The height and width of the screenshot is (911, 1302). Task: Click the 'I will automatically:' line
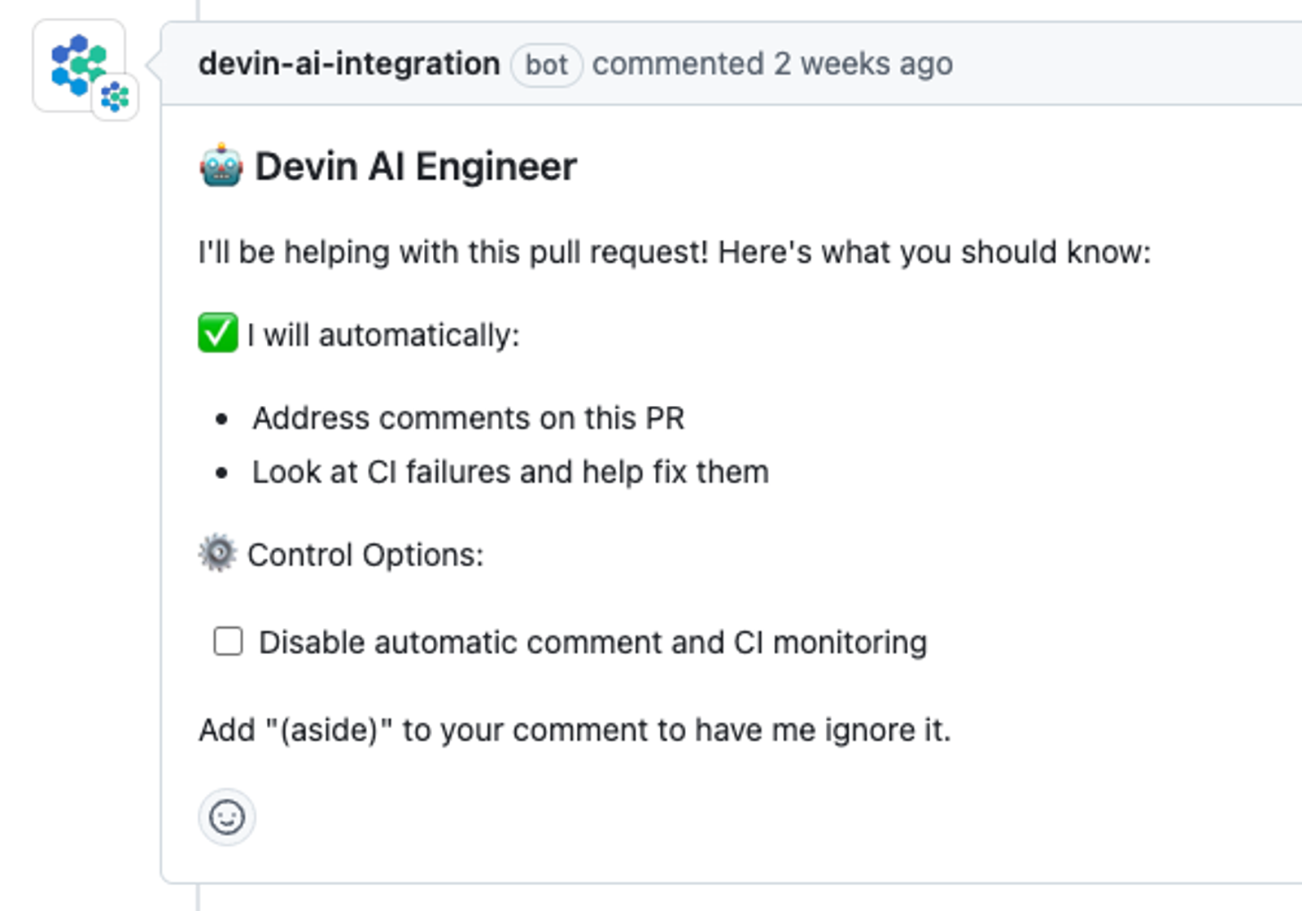pyautogui.click(x=383, y=334)
